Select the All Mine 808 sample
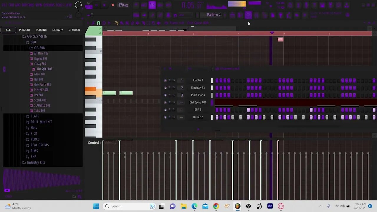The height and width of the screenshot is (212, 377). [39, 53]
